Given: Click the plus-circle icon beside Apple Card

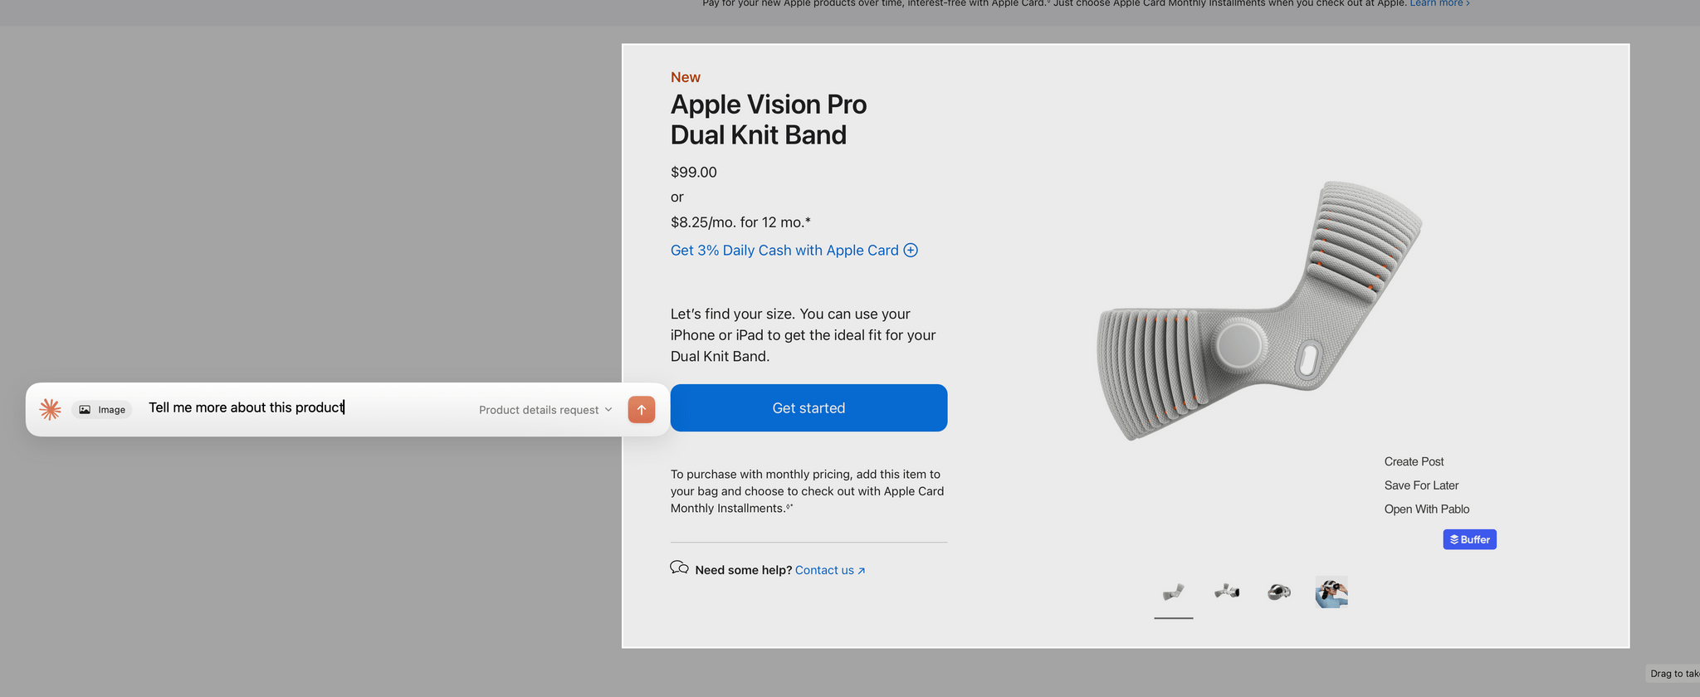Looking at the screenshot, I should (x=911, y=251).
